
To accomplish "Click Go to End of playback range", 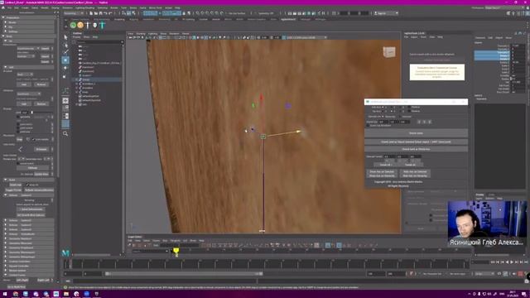I will 526,262.
